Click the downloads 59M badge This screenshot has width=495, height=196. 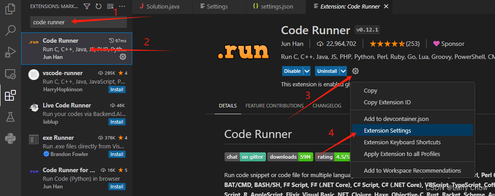pyautogui.click(x=290, y=156)
